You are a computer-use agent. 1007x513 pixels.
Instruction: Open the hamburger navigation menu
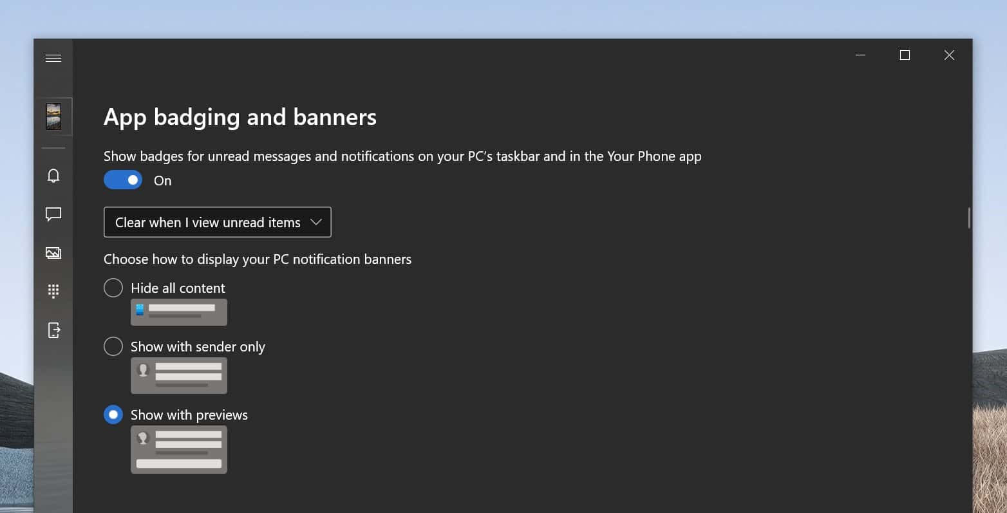pyautogui.click(x=53, y=58)
